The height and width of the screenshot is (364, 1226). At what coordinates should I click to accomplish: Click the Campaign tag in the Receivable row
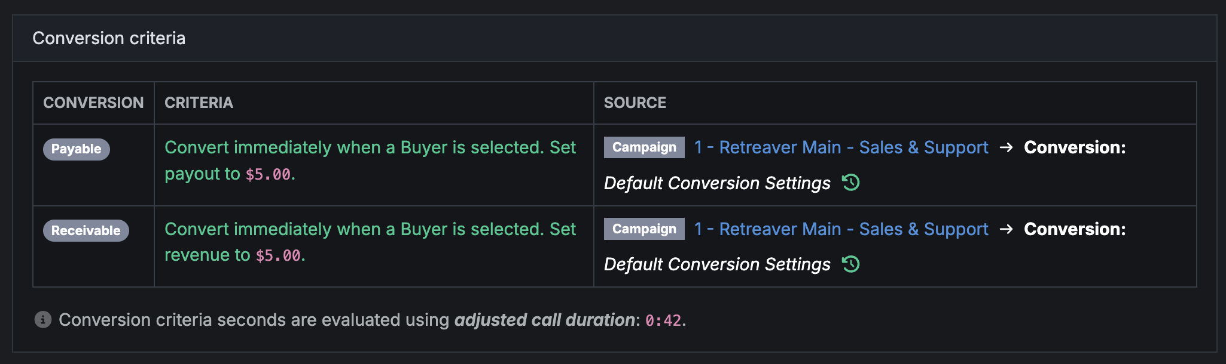coord(644,229)
